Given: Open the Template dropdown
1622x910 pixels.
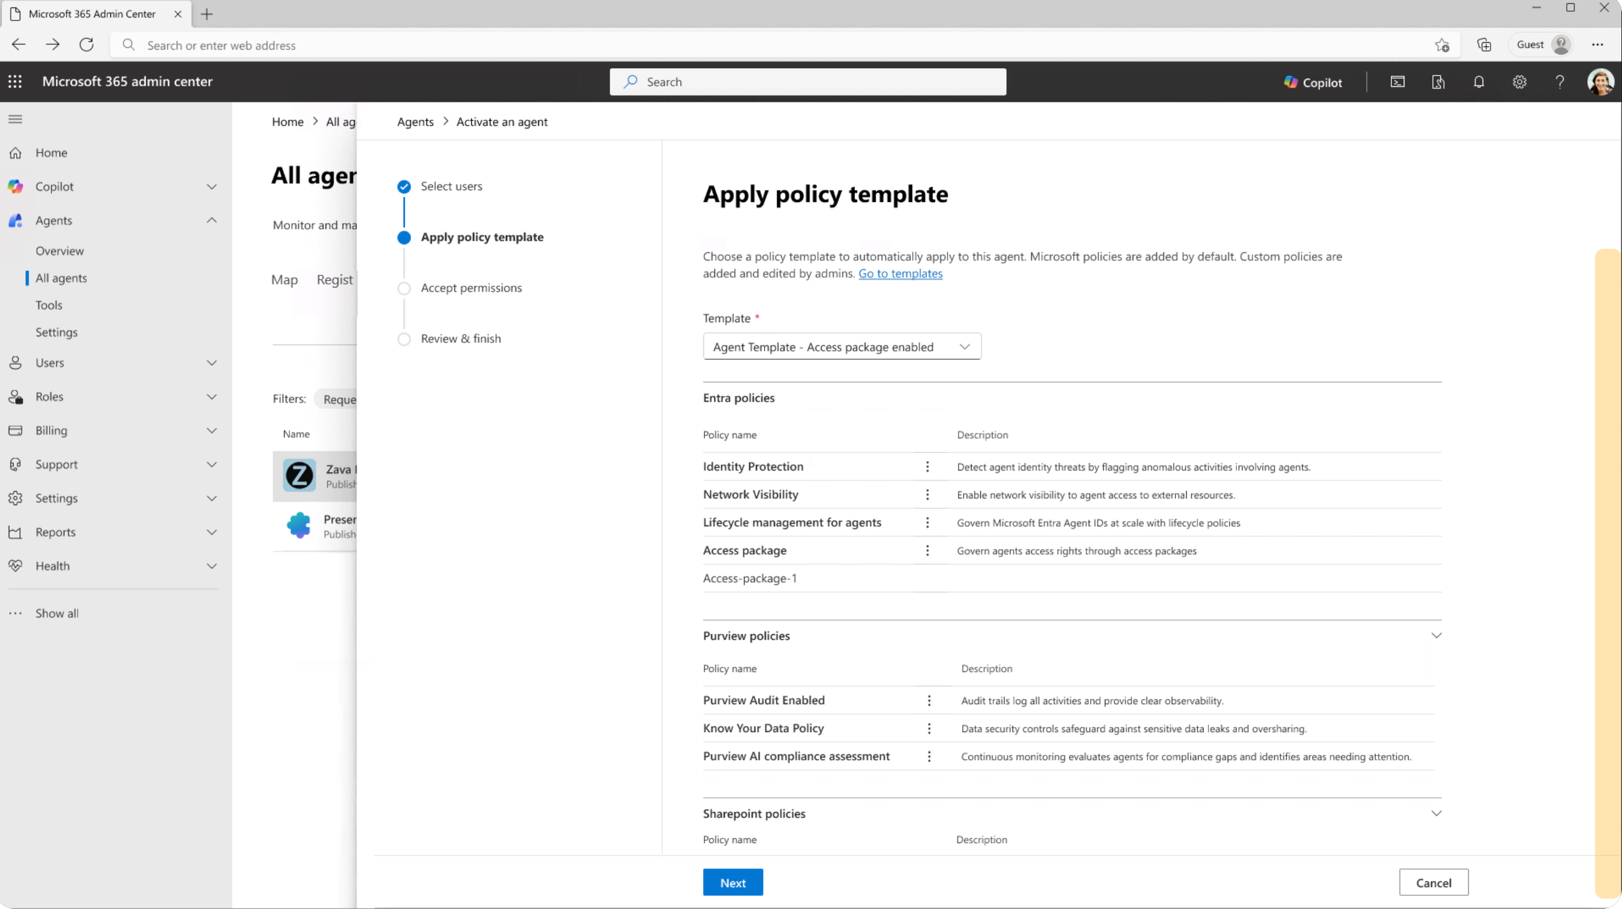Looking at the screenshot, I should 842,347.
